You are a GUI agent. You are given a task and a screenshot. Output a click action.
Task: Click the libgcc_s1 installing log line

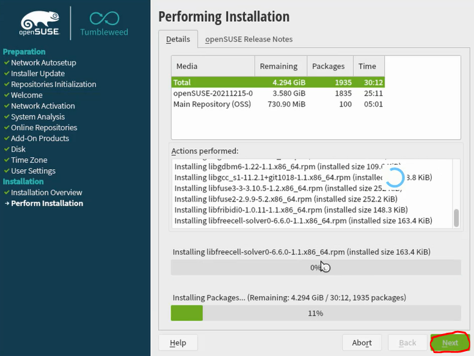point(303,178)
